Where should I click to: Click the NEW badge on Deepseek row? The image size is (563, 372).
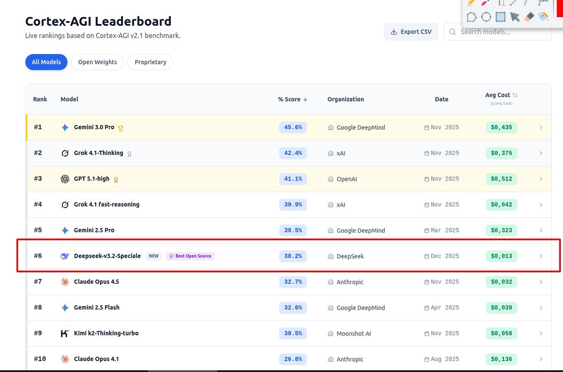tap(154, 256)
